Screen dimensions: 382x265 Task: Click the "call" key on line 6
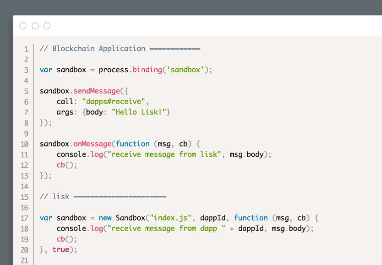[x=65, y=102]
